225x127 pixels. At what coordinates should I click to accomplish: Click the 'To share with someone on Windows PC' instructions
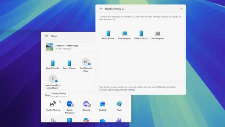pos(140,18)
